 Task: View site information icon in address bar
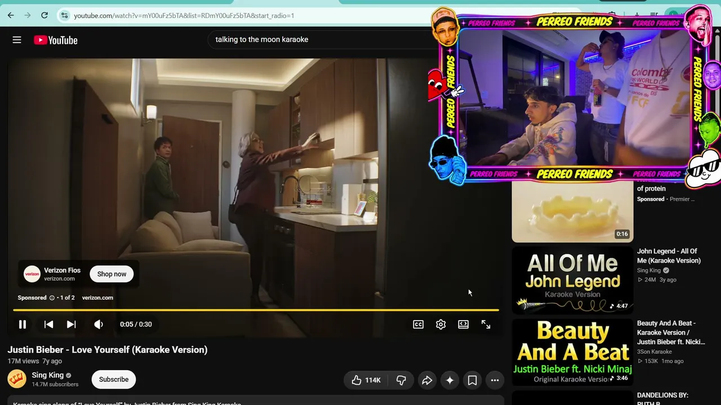point(64,16)
